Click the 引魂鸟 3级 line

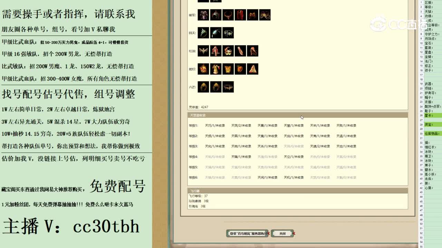197,206
